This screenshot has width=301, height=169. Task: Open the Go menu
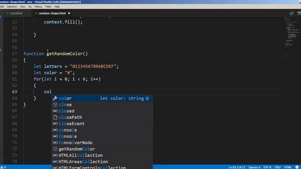pyautogui.click(x=30, y=7)
